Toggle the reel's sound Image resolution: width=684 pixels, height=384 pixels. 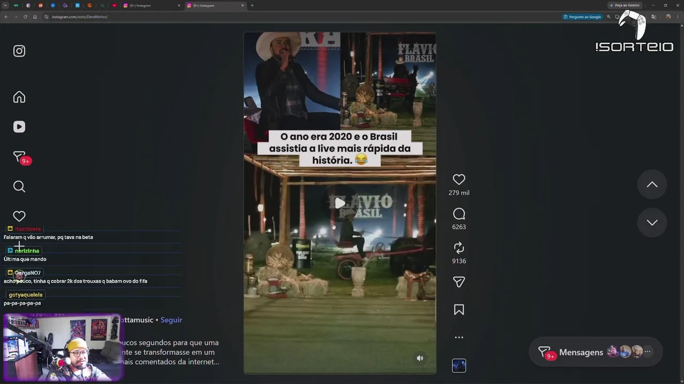pyautogui.click(x=420, y=358)
